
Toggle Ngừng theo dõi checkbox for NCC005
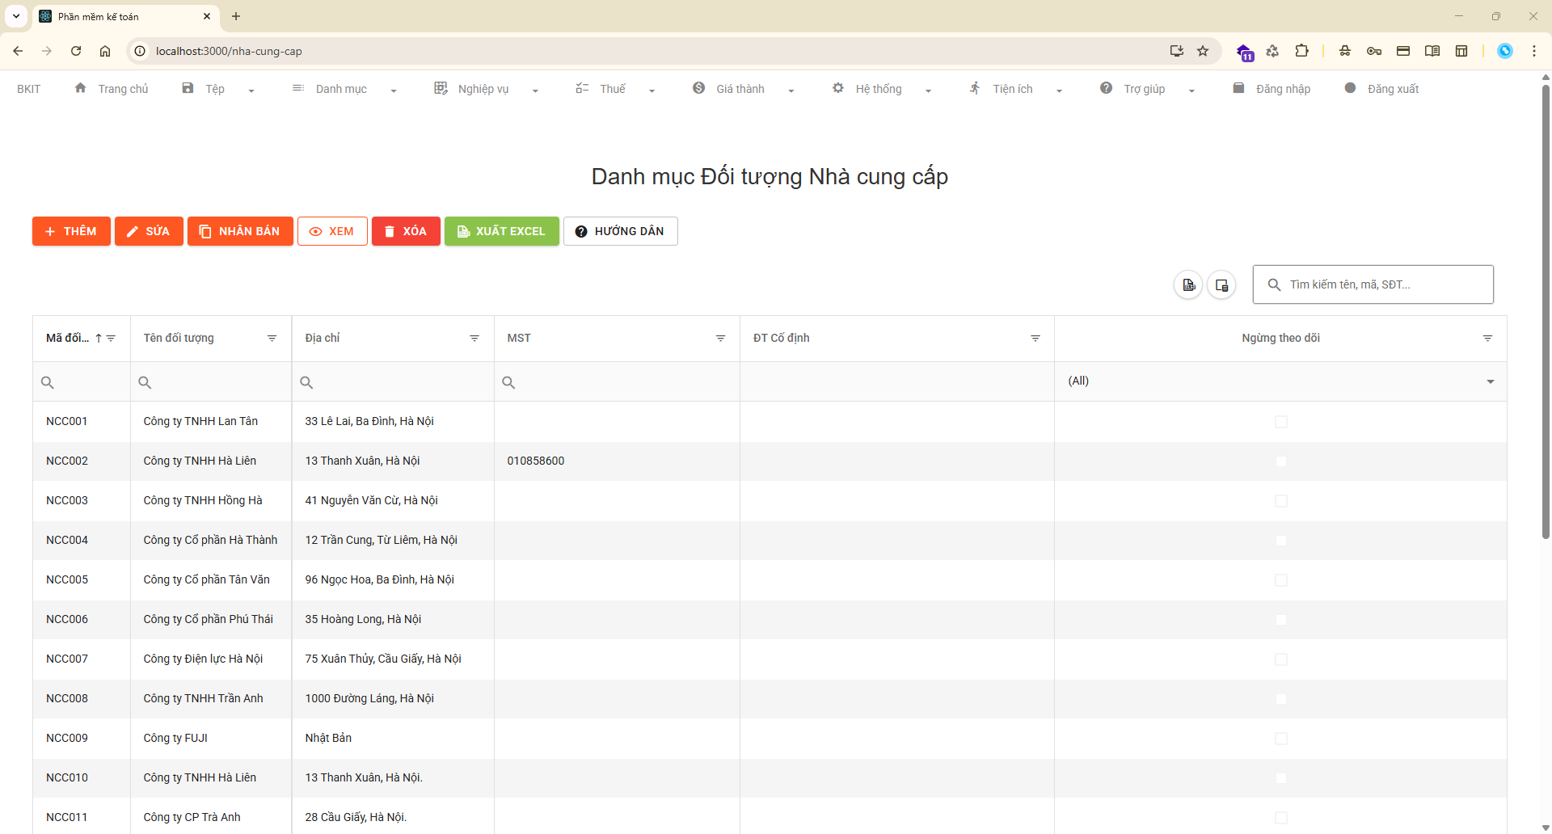1280,580
